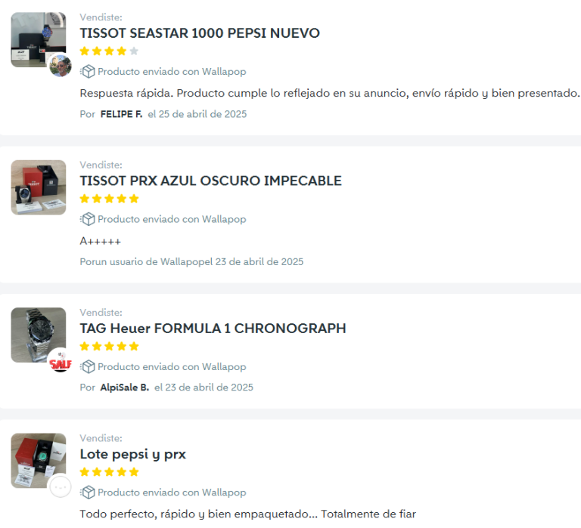581x528 pixels.
Task: Open the TISSOT SEASTAR 1000 product thumbnail
Action: coord(39,39)
